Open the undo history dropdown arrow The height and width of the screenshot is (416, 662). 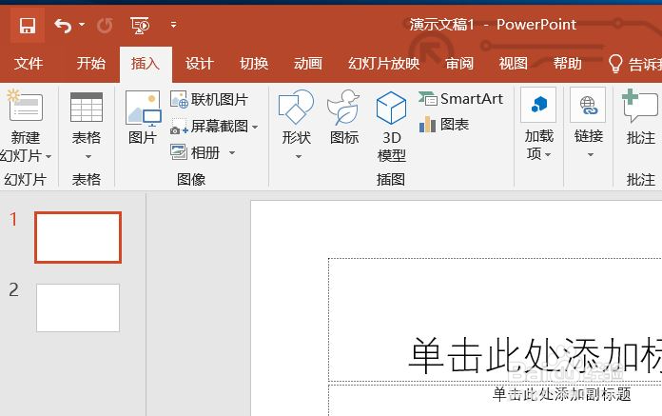(x=82, y=25)
